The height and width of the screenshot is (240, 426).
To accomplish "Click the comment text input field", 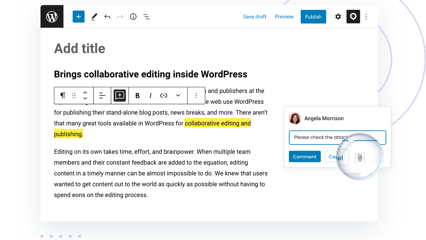I will 337,138.
